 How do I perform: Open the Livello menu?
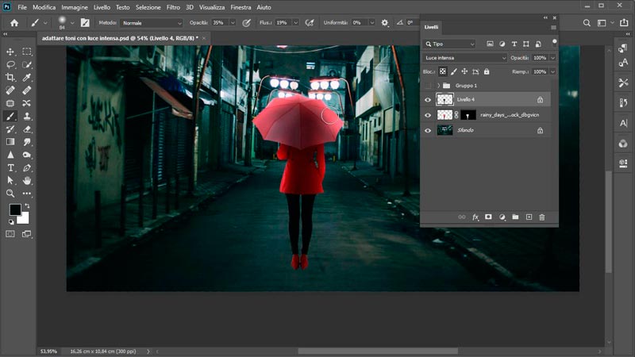coord(102,7)
